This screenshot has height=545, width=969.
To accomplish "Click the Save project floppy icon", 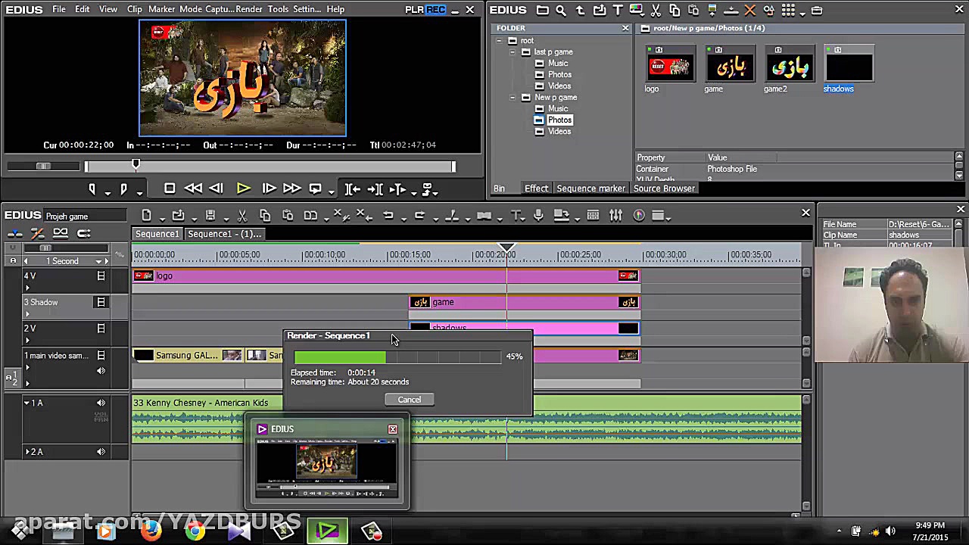I will click(210, 216).
